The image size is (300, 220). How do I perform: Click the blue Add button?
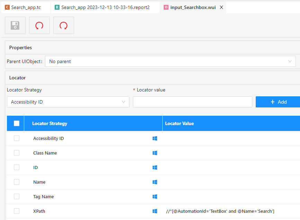pos(279,102)
